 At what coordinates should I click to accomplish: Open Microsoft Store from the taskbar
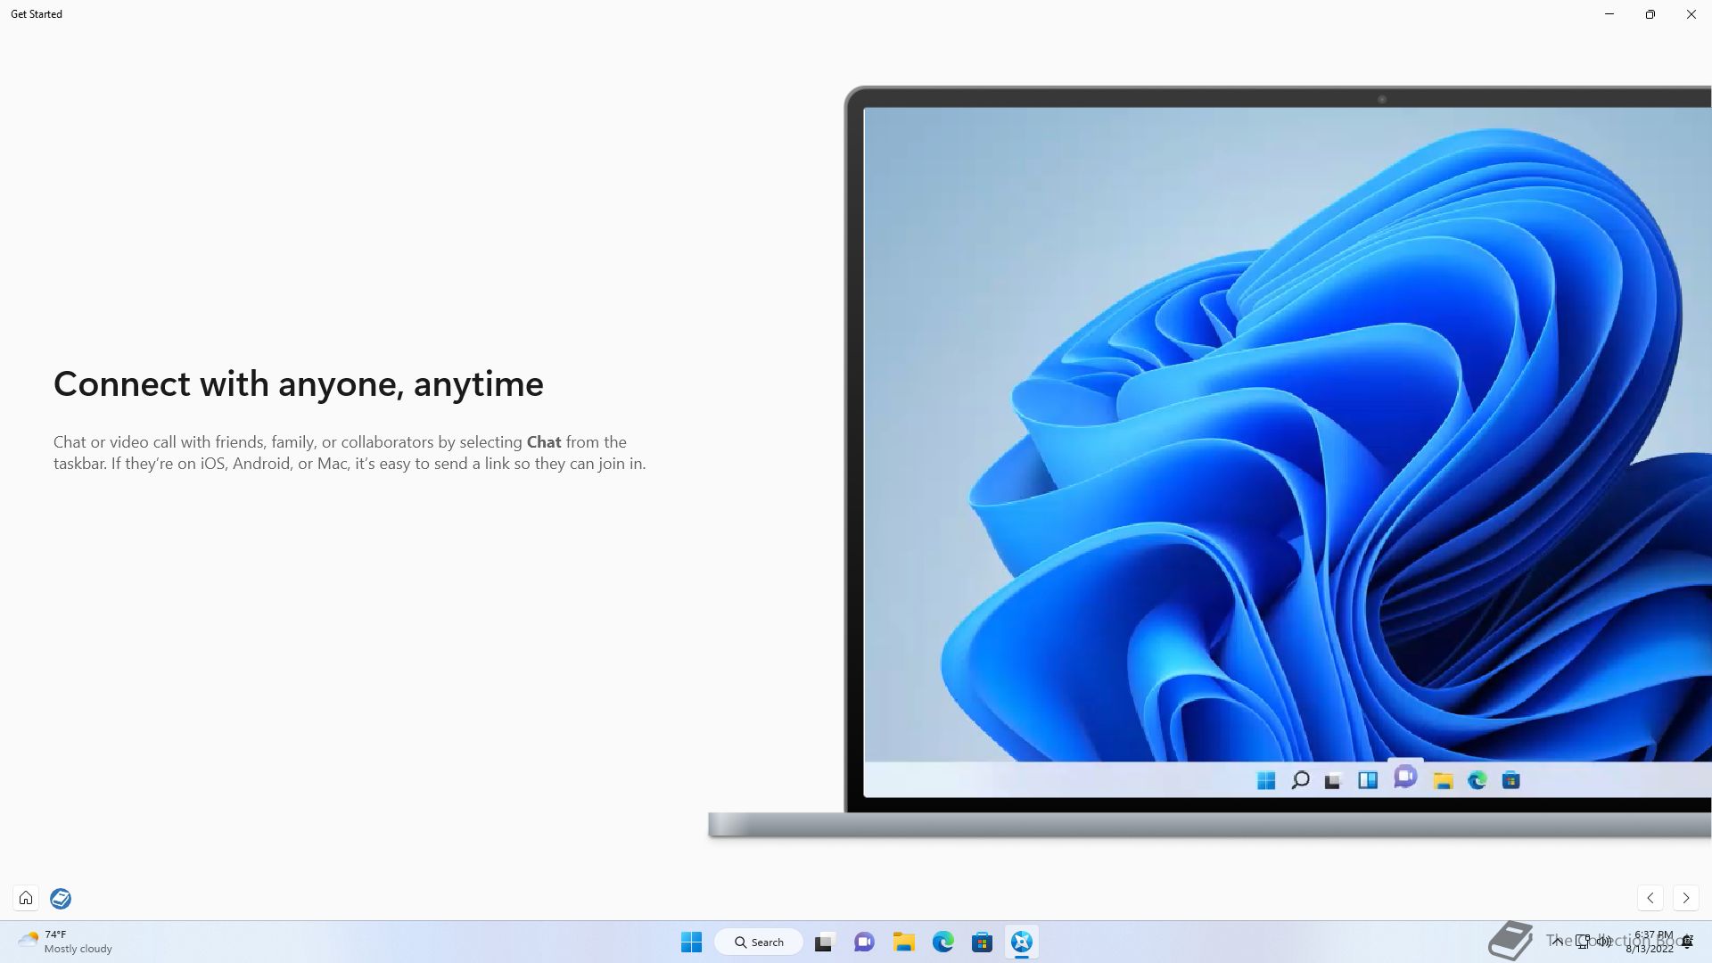[982, 942]
